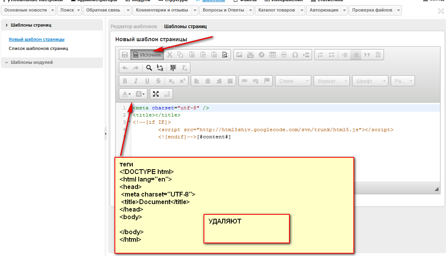This screenshot has width=446, height=256.
Task: Click the increase indent icon
Action: [356, 55]
